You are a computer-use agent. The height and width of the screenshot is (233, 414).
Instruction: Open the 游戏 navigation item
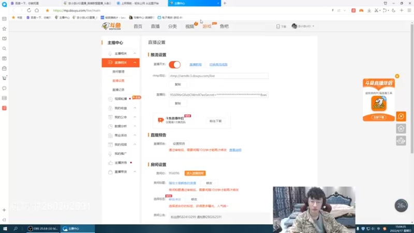click(207, 26)
